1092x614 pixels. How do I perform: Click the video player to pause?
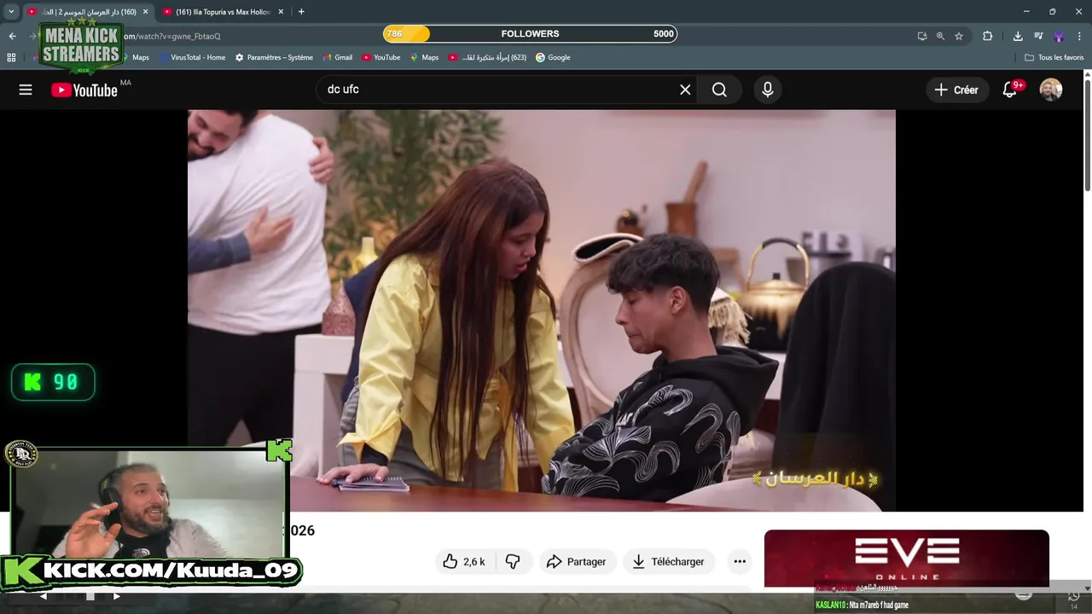pos(542,310)
